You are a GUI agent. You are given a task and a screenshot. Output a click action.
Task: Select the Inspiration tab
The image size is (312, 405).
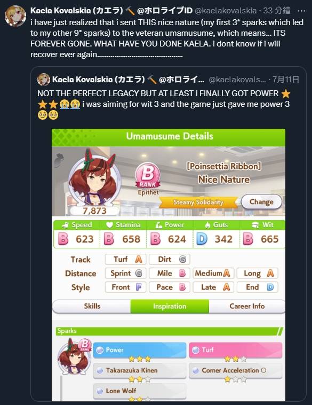coord(170,306)
